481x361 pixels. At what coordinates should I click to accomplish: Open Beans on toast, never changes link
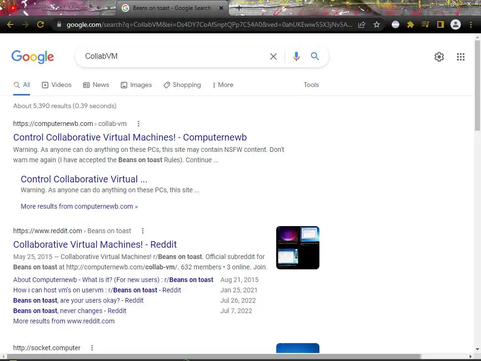pyautogui.click(x=70, y=311)
